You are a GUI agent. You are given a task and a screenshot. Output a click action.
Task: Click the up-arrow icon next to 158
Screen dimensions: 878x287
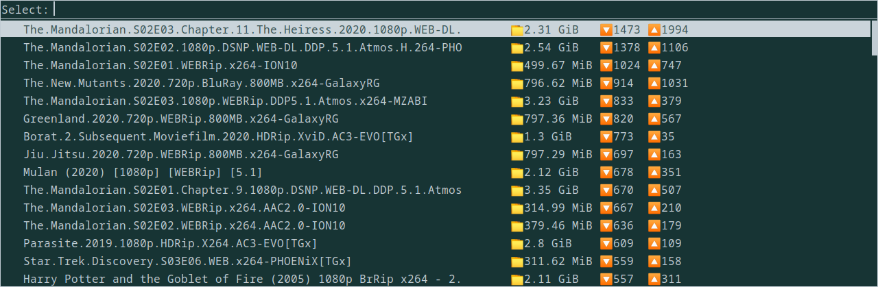(654, 262)
